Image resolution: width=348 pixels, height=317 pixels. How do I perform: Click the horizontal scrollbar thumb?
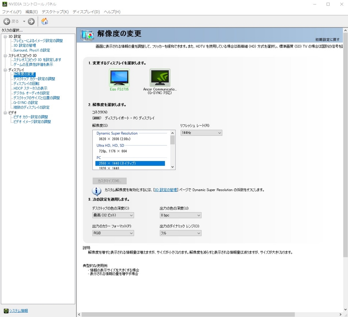point(188,315)
